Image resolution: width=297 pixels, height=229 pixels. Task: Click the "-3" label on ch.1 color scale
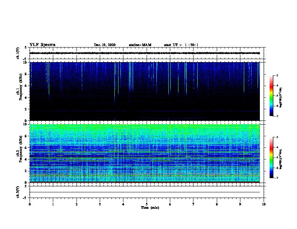click(x=277, y=75)
